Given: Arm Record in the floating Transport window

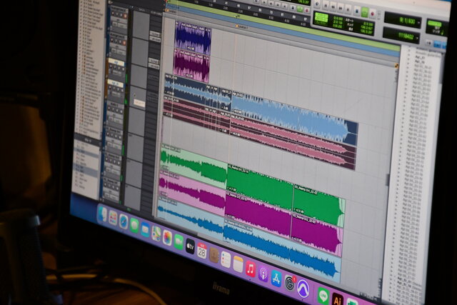Looking at the screenshot, I should coord(372,14).
